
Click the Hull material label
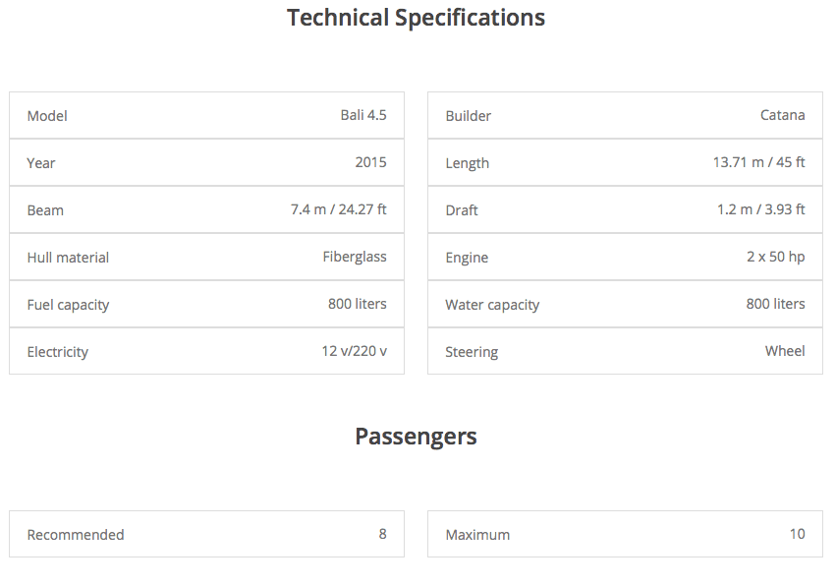pyautogui.click(x=68, y=258)
